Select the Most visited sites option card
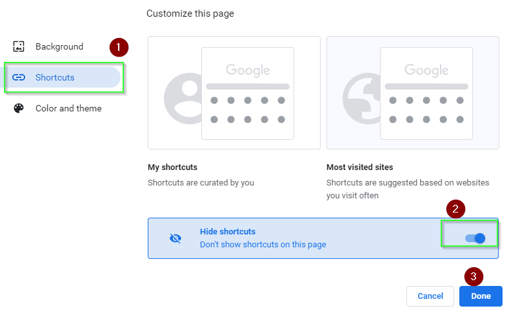This screenshot has width=509, height=313. (x=413, y=93)
